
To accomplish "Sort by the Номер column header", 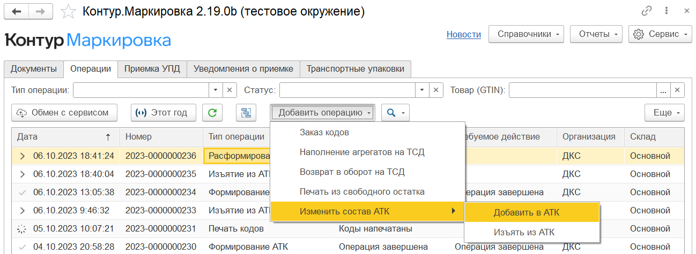I will pyautogui.click(x=161, y=137).
